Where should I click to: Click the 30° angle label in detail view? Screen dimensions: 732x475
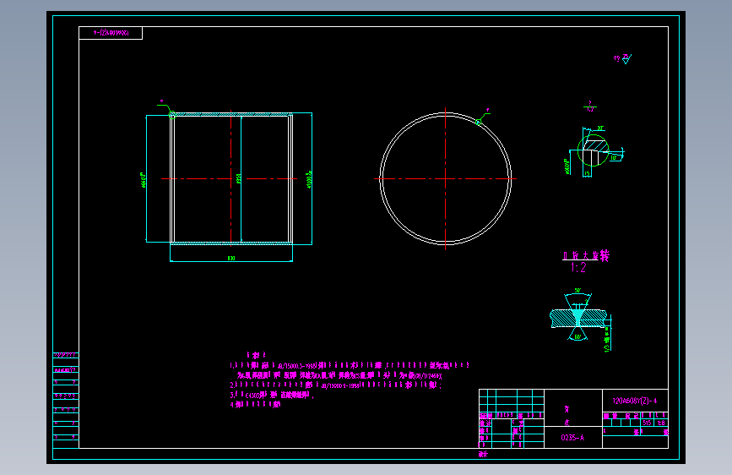point(600,128)
